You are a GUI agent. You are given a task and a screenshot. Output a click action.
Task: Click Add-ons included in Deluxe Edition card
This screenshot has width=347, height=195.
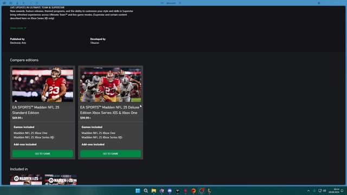click(x=93, y=145)
